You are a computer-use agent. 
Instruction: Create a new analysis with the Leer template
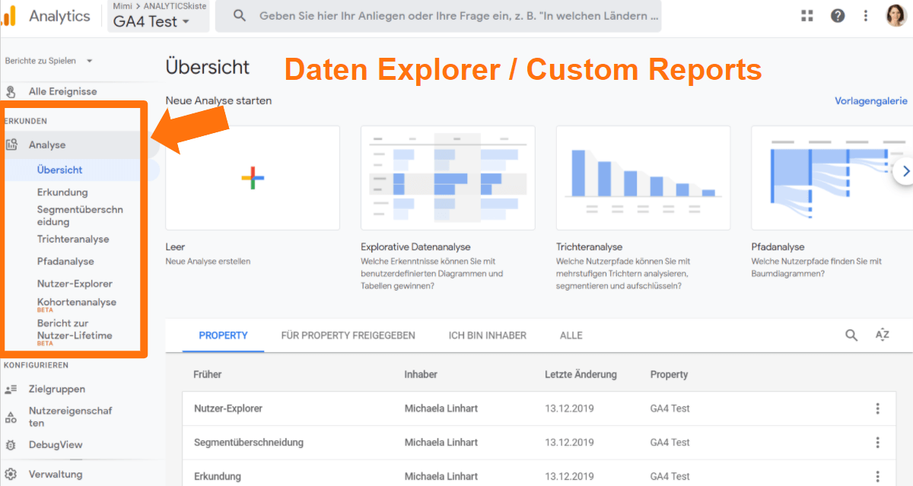coord(252,177)
